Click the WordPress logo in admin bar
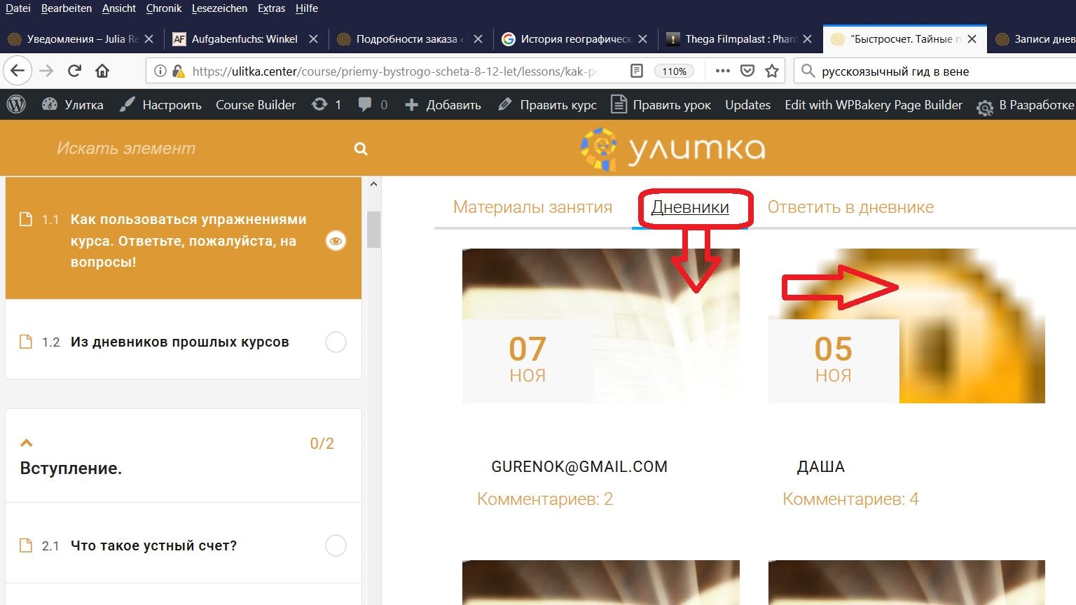 coord(16,104)
